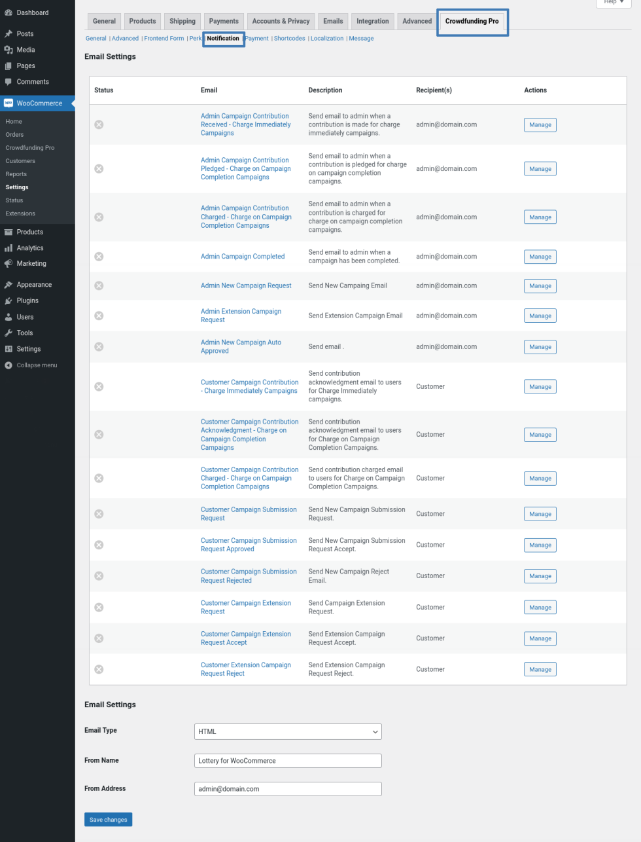Click the Collapse menu arrow icon
Viewport: 641px width, 842px height.
coord(9,365)
